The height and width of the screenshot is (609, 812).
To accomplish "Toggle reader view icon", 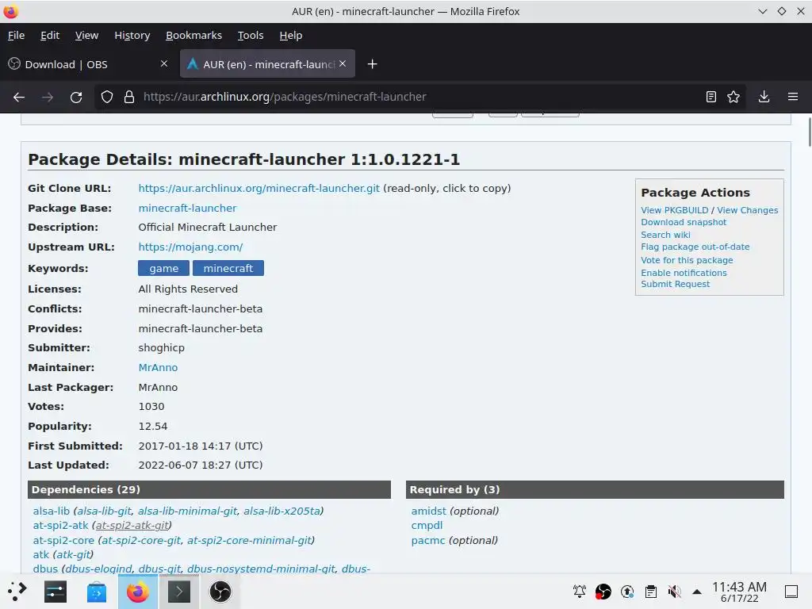I will click(711, 97).
